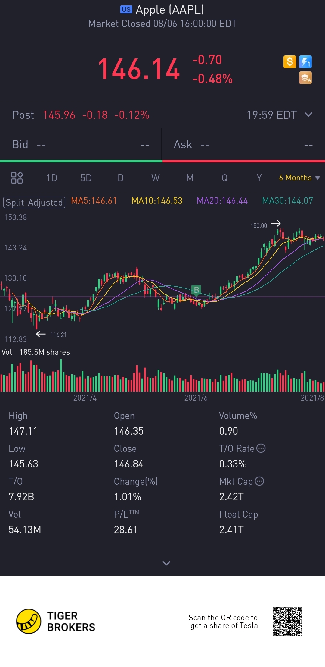This screenshot has height=667, width=325.
Task: Tap the -0.48% change value
Action: pos(212,79)
